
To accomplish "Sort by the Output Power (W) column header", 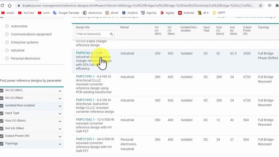I will coord(247,31).
